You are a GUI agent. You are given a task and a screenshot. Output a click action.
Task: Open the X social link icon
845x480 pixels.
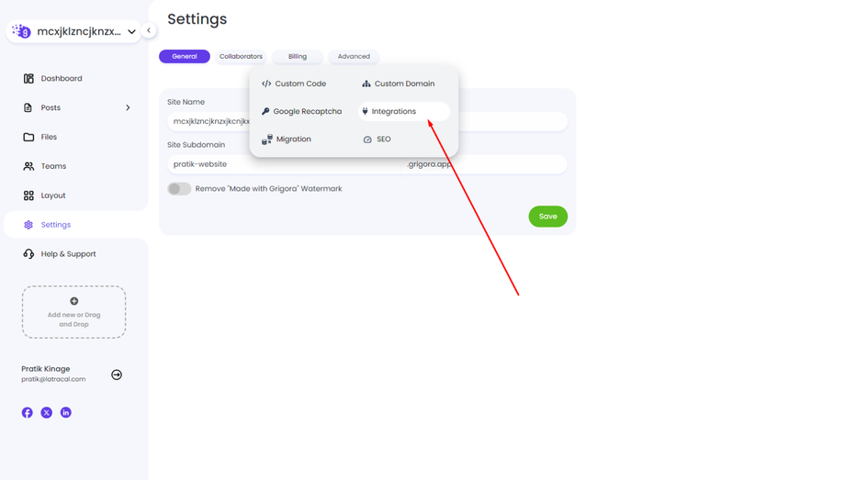pos(47,413)
